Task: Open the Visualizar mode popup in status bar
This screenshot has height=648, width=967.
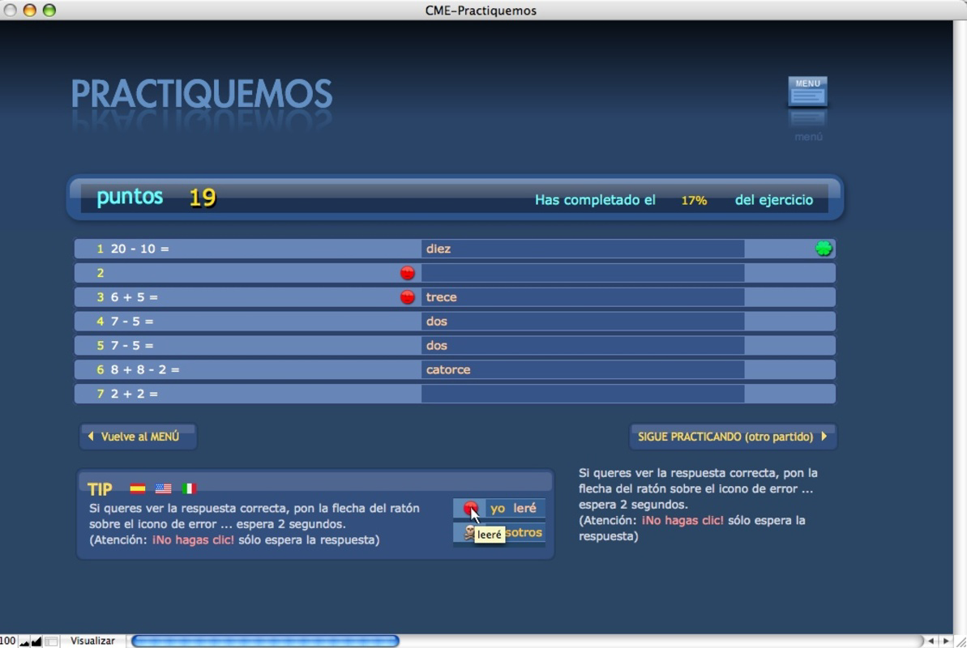Action: pos(92,642)
